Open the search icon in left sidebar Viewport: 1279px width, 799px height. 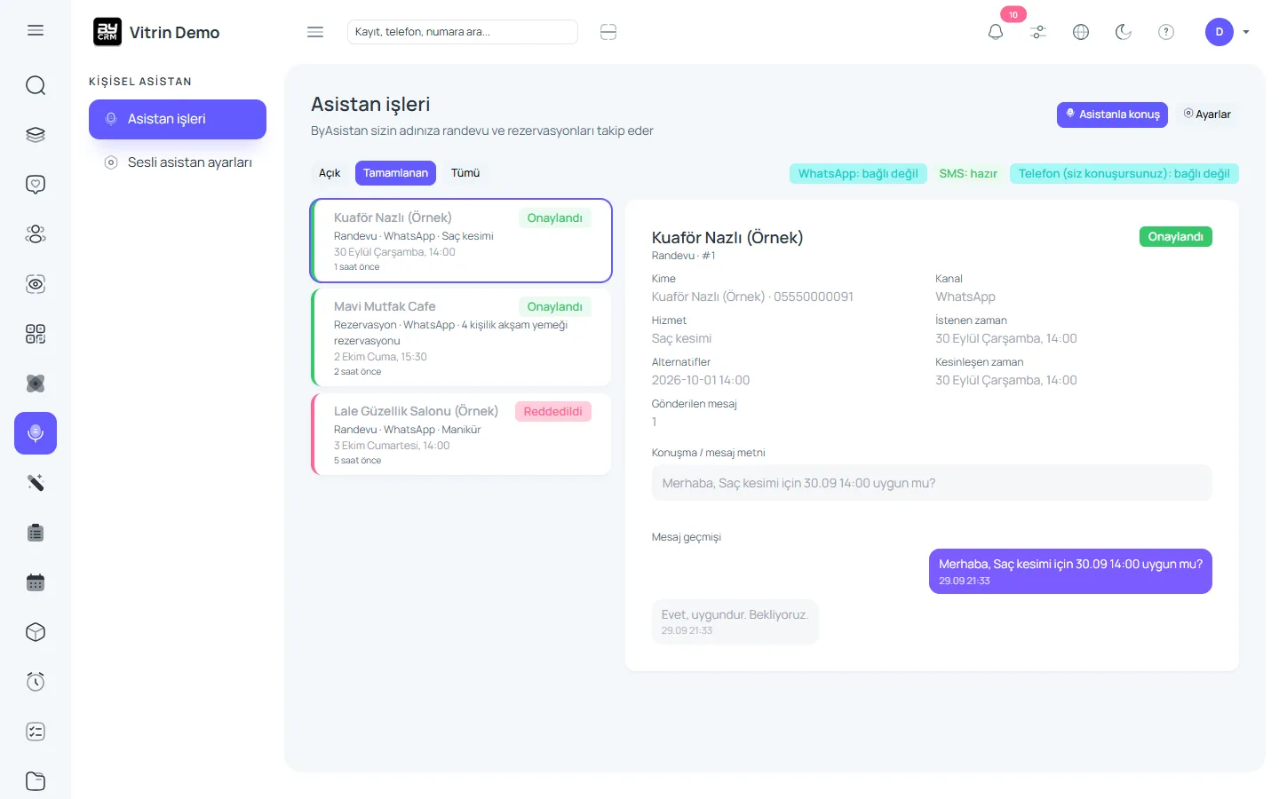36,85
